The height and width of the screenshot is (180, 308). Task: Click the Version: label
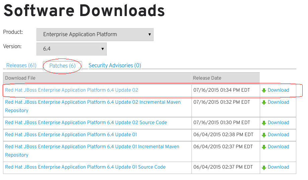pyautogui.click(x=12, y=47)
